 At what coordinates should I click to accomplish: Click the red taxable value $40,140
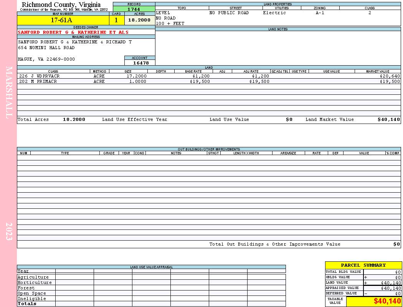[x=387, y=301]
